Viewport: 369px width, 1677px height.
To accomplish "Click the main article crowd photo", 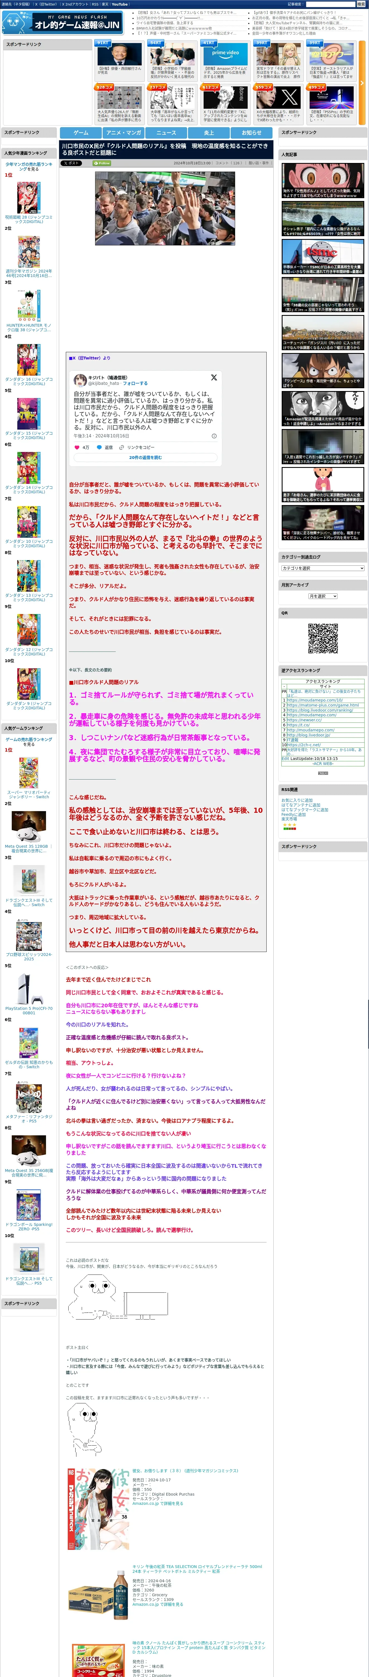I will pos(165,208).
